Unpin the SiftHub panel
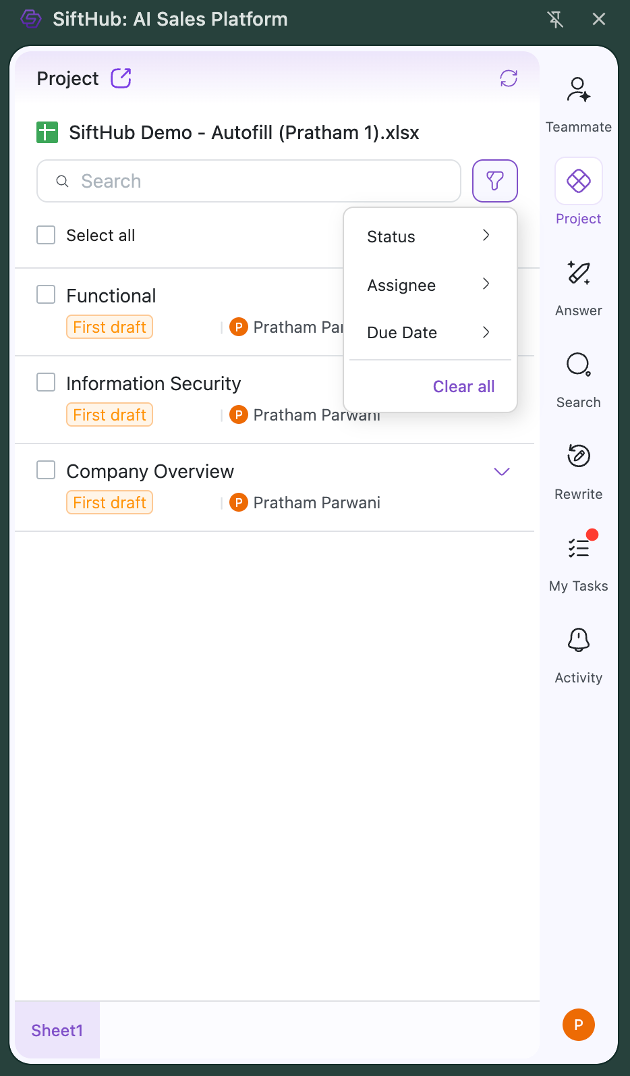The image size is (630, 1076). pos(555,20)
